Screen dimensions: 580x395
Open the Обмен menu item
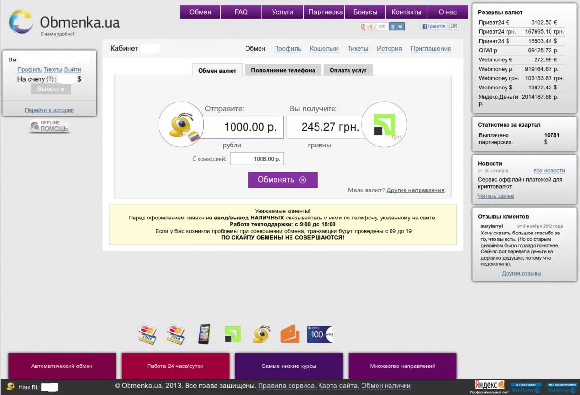coord(200,12)
